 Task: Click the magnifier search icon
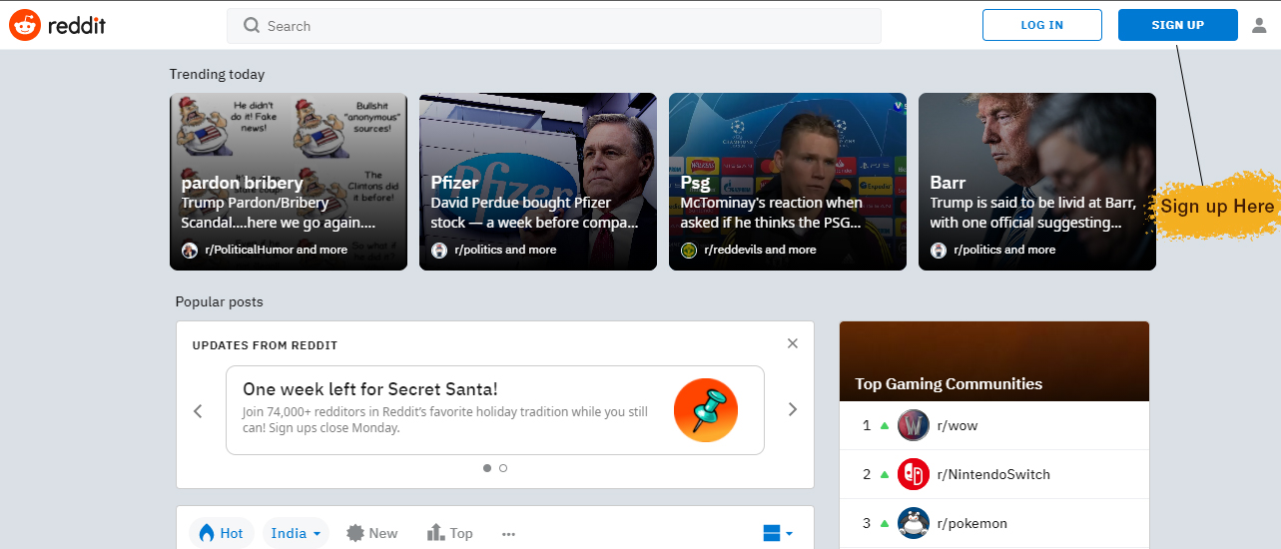click(x=252, y=26)
